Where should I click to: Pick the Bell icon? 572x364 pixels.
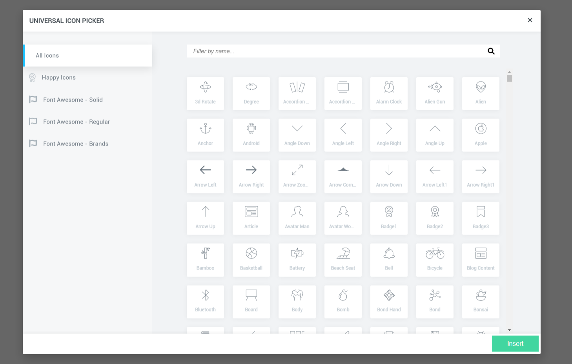click(389, 260)
